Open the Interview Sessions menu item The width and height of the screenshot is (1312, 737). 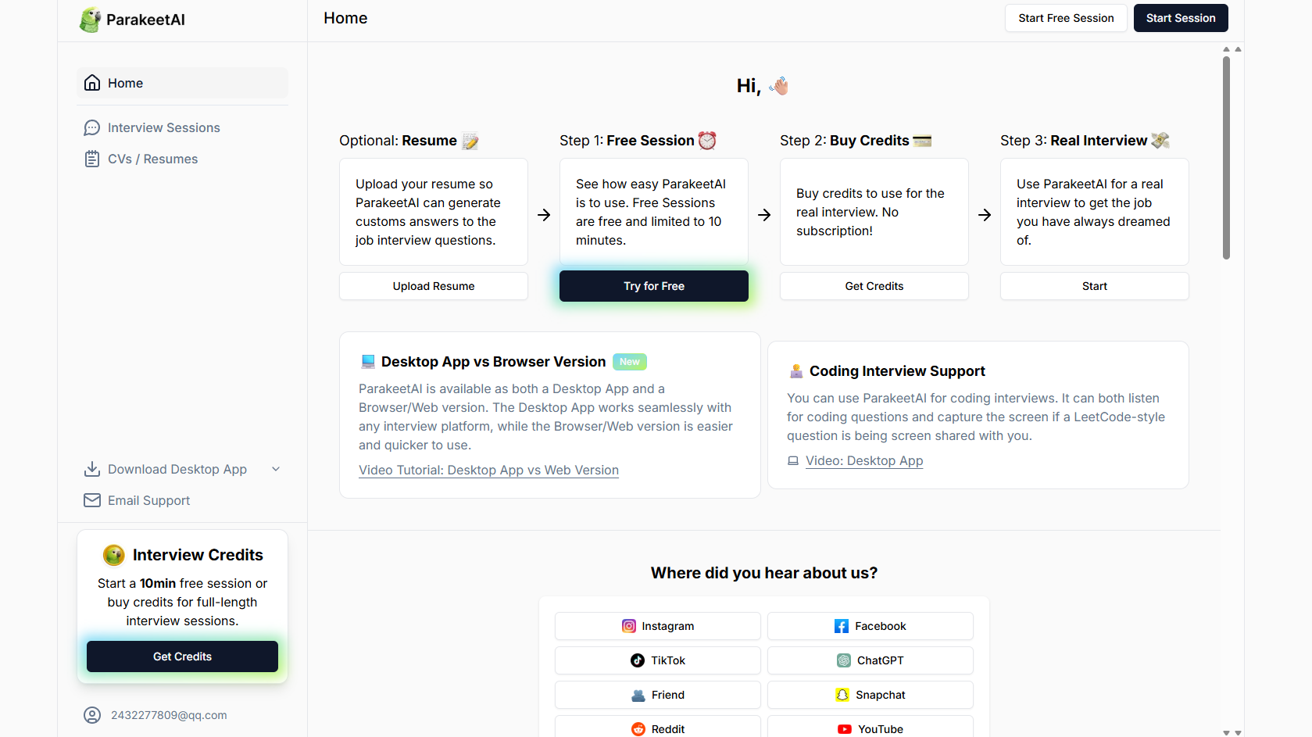[163, 127]
